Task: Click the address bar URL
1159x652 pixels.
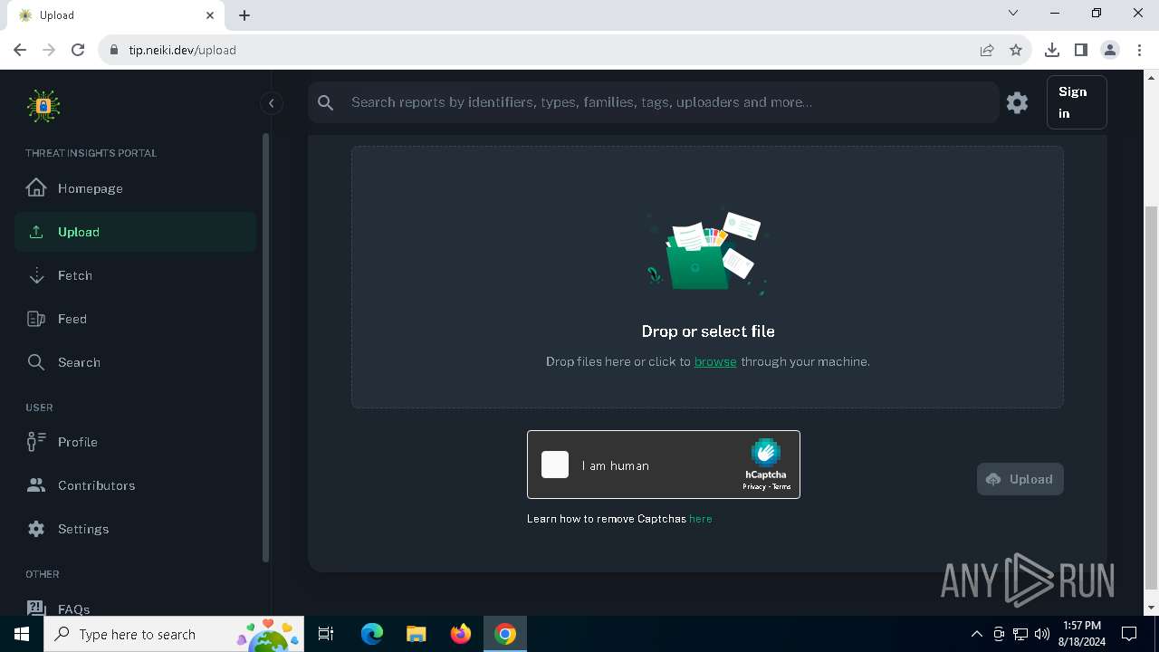Action: pos(182,50)
